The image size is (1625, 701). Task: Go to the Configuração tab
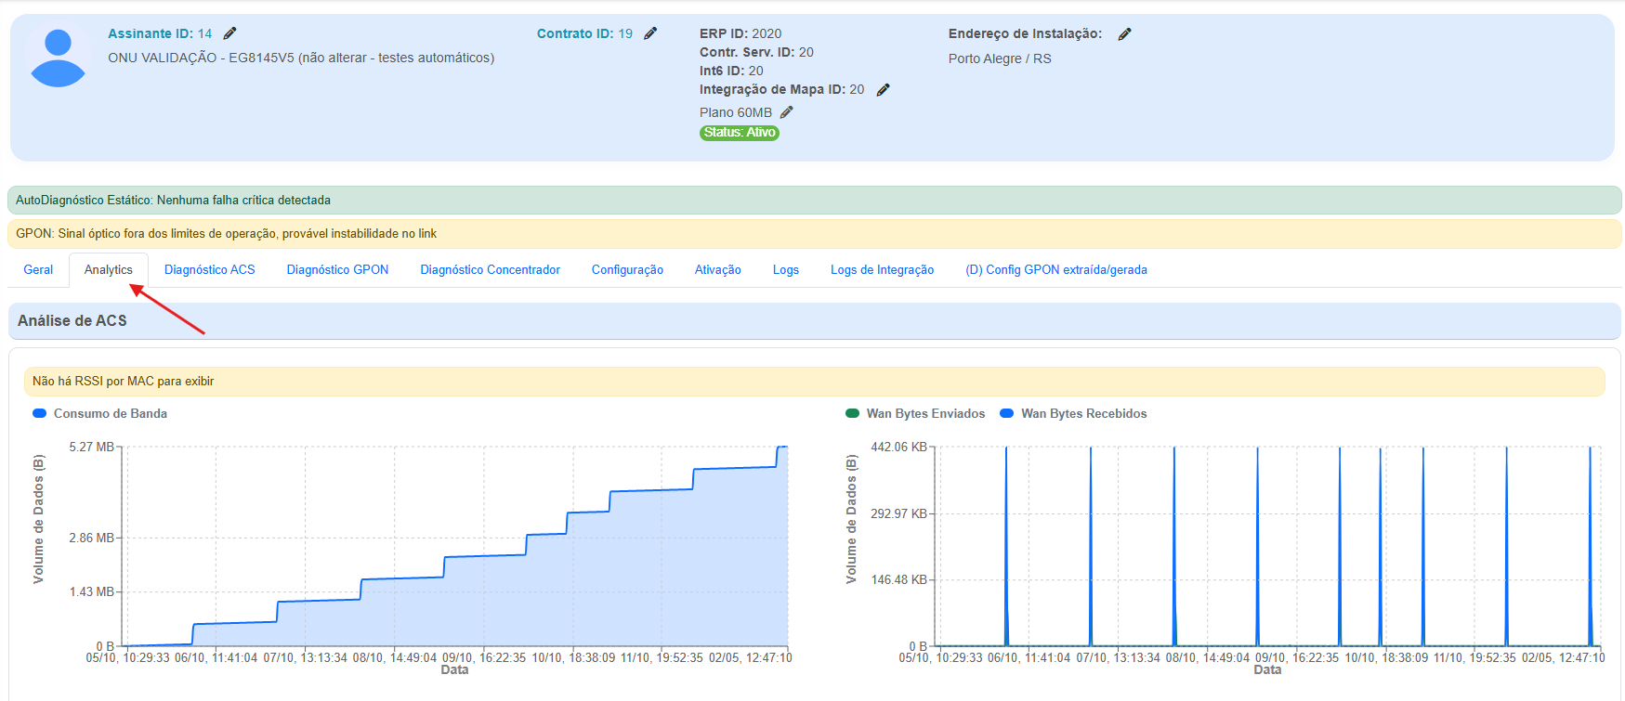[627, 270]
